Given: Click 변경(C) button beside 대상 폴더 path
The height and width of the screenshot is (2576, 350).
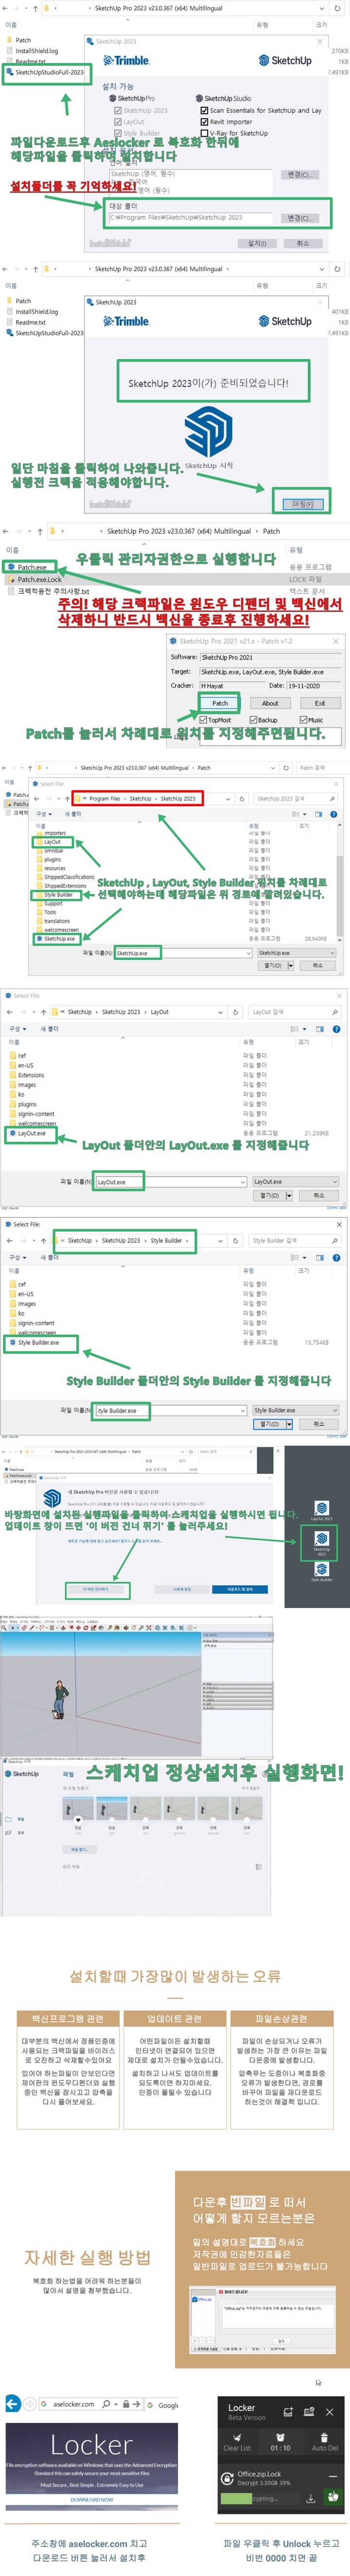Looking at the screenshot, I should 299,217.
